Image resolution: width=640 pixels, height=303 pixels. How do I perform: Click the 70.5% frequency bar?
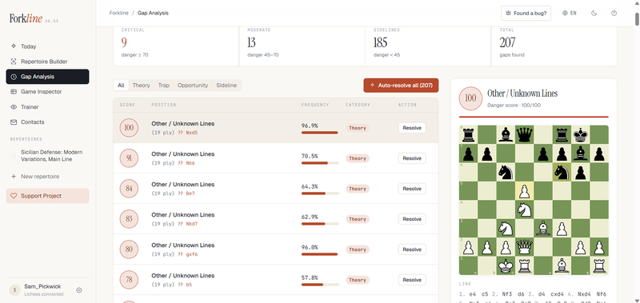[x=319, y=163]
